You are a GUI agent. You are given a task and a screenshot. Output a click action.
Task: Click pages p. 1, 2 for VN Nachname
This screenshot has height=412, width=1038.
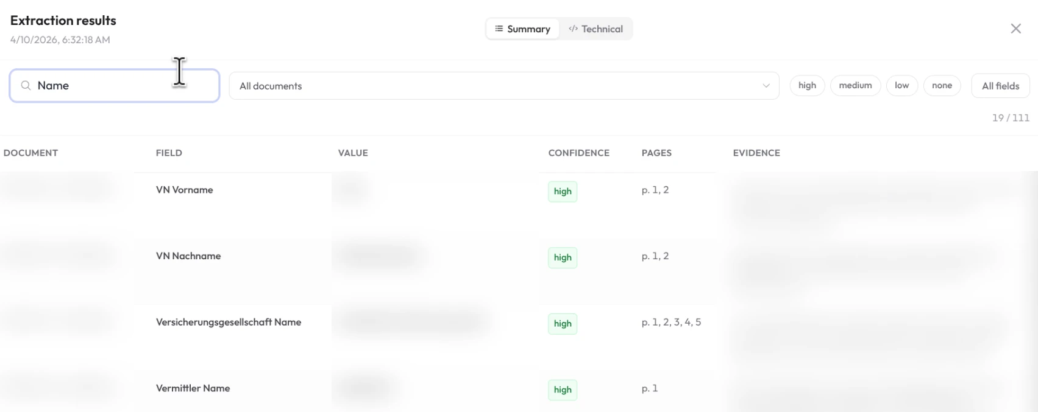click(655, 256)
